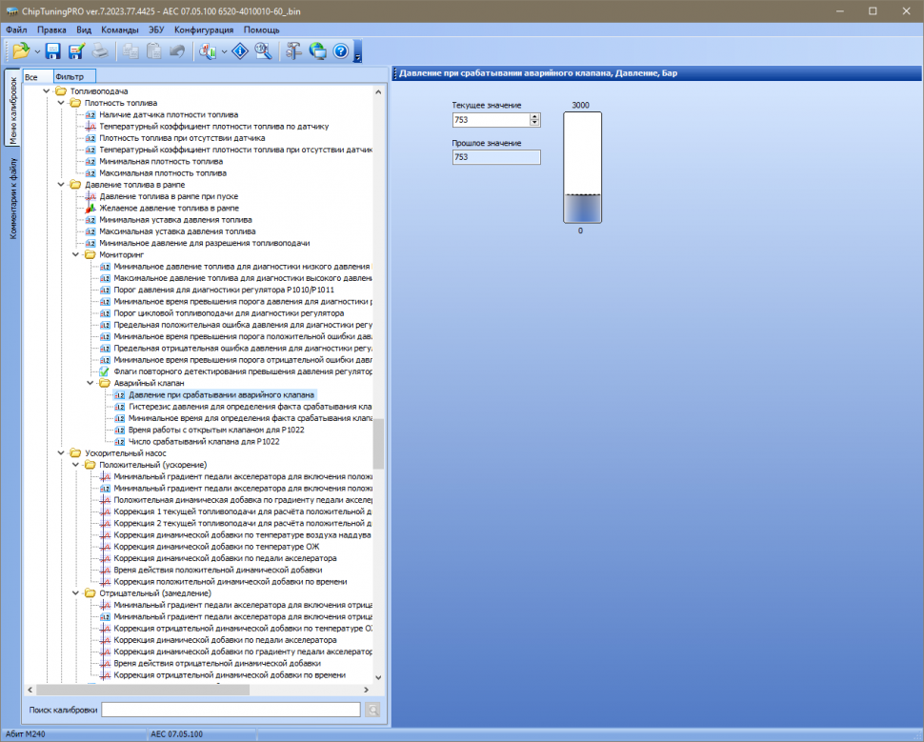
Task: Open the dropdown arrow beside the open-file icon
Action: [37, 51]
